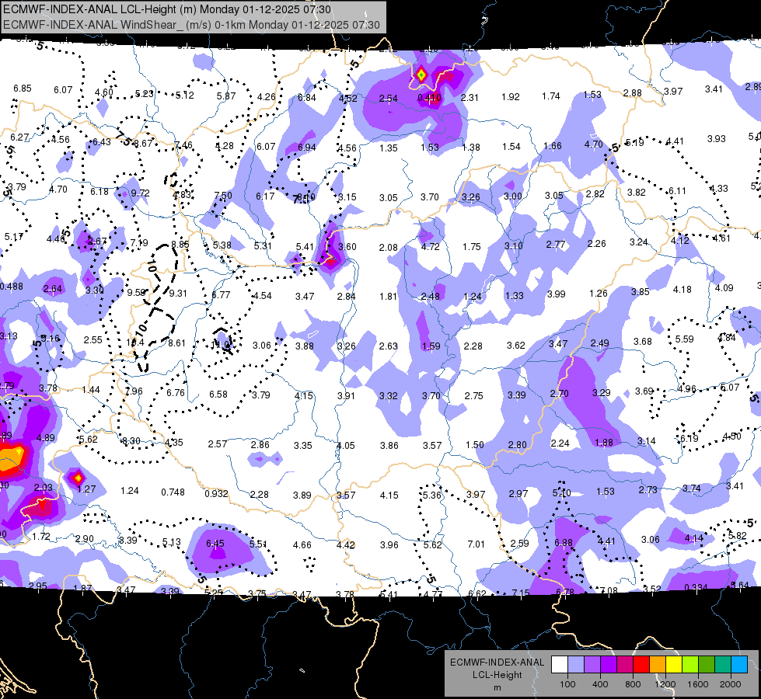Click the grid value 2.08
The width and height of the screenshot is (761, 699).
388,248
